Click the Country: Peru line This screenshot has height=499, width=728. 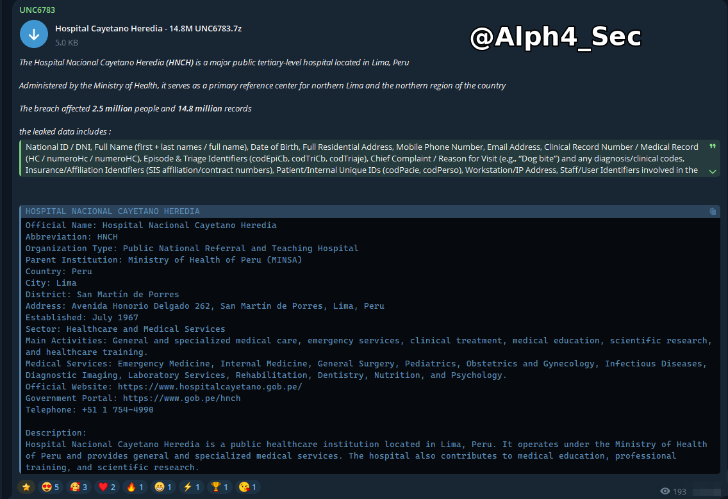pyautogui.click(x=58, y=272)
